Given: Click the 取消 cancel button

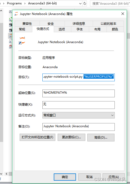Looking at the screenshot, I should click(89, 177).
